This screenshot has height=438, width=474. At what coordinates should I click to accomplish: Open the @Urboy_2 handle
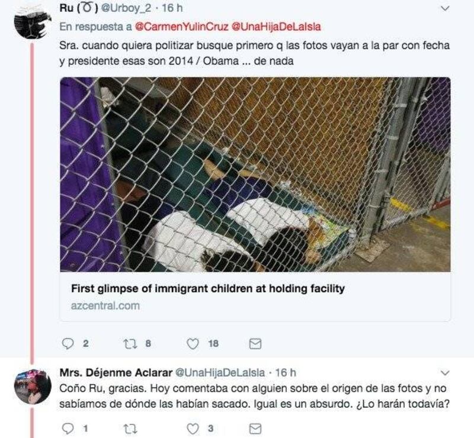point(126,8)
